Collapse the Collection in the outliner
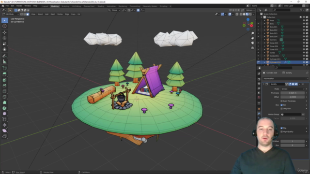The image size is (310, 174). [262, 17]
